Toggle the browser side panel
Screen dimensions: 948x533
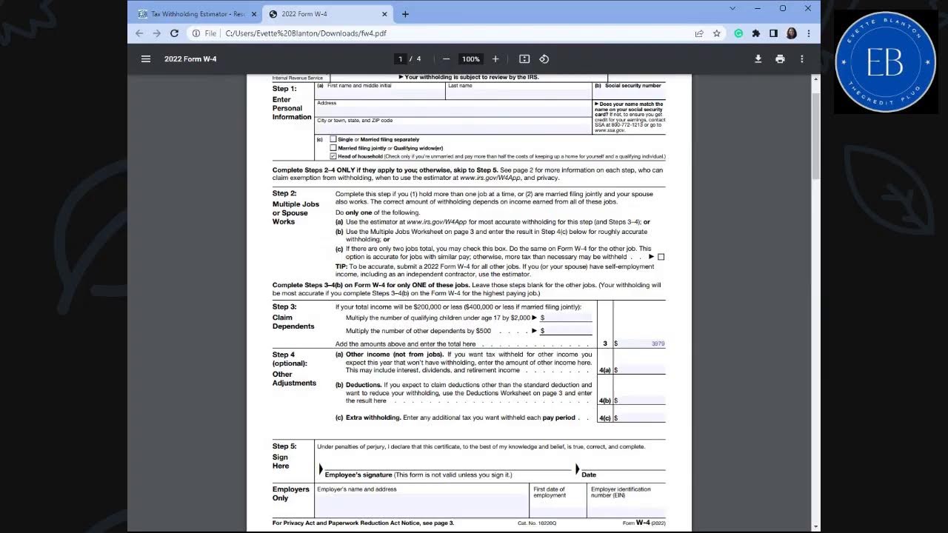[773, 33]
